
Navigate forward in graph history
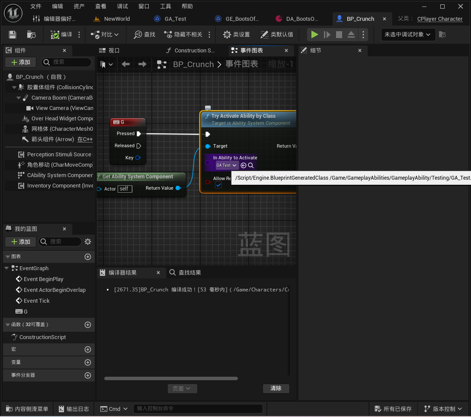142,65
